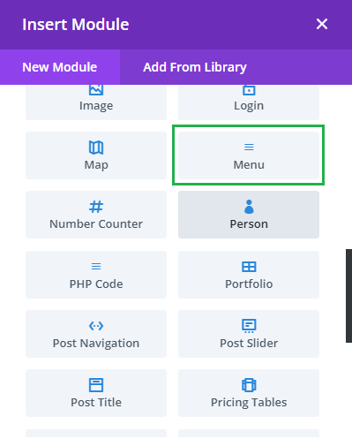The image size is (352, 439).
Task: Click the Number Counter hash icon
Action: [x=96, y=207]
